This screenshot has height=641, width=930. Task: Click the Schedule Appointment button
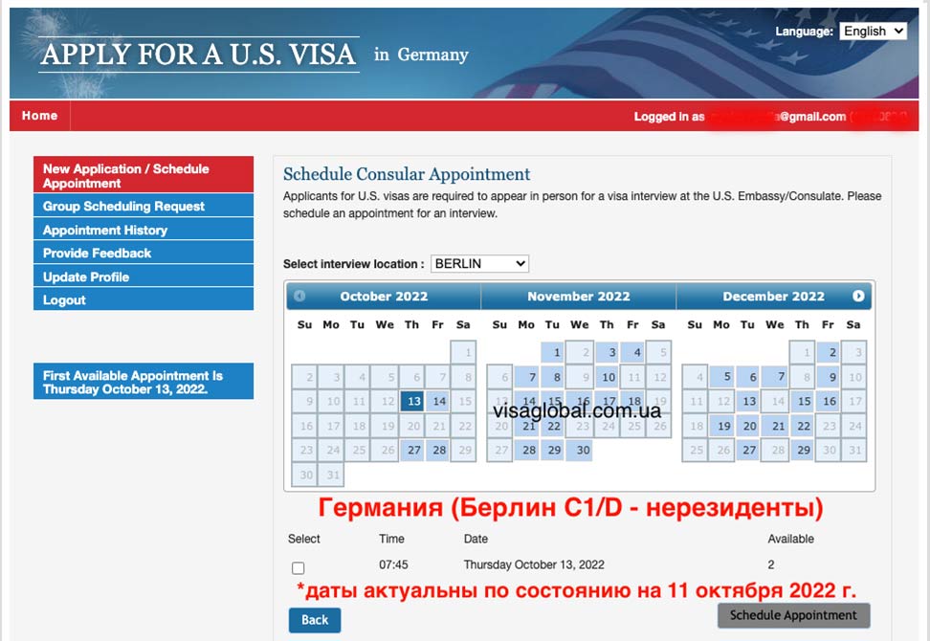(793, 615)
